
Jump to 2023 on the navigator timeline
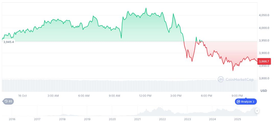click(187, 119)
